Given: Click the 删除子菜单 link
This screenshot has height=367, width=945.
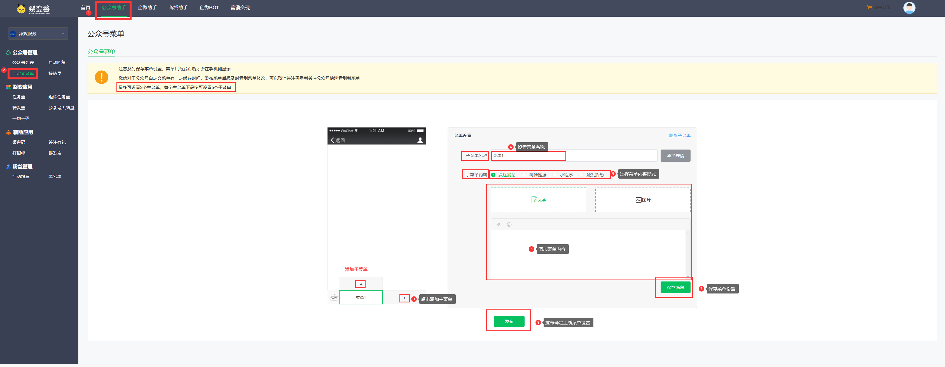Looking at the screenshot, I should coord(679,136).
